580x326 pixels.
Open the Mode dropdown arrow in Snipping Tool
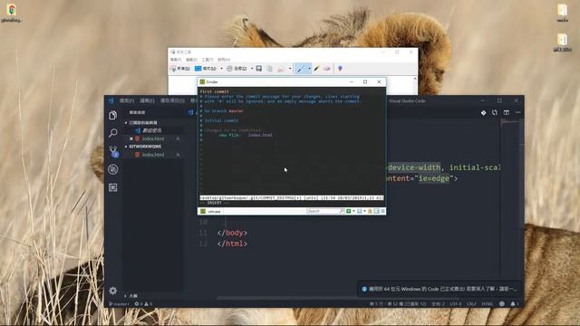pos(221,69)
